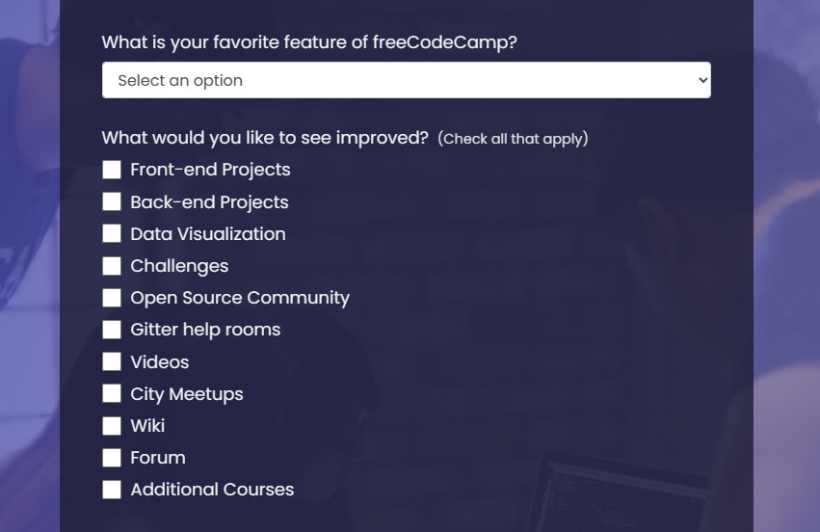
Task: Click the Gitter help rooms label
Action: pos(205,330)
